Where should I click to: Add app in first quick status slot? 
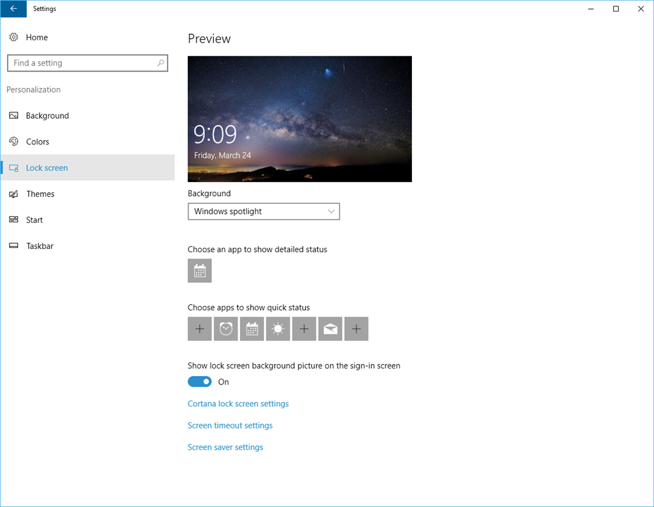point(199,329)
